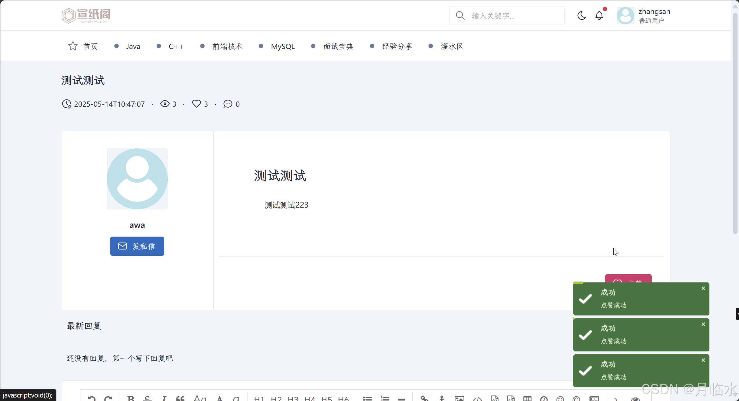Click the undo icon in editor
Screen dimensions: 739x401
[92, 399]
